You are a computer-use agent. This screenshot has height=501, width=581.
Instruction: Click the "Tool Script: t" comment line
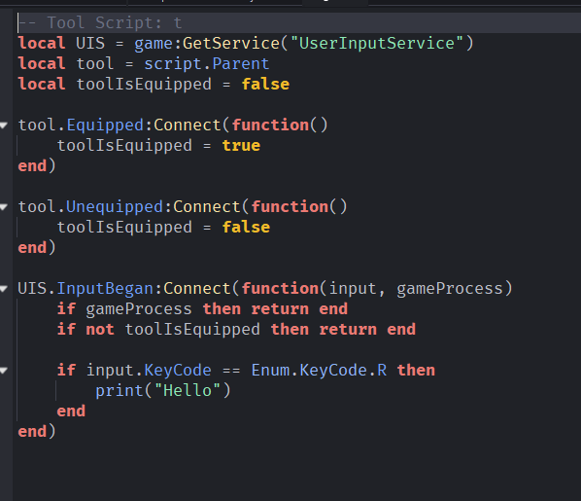tap(100, 23)
